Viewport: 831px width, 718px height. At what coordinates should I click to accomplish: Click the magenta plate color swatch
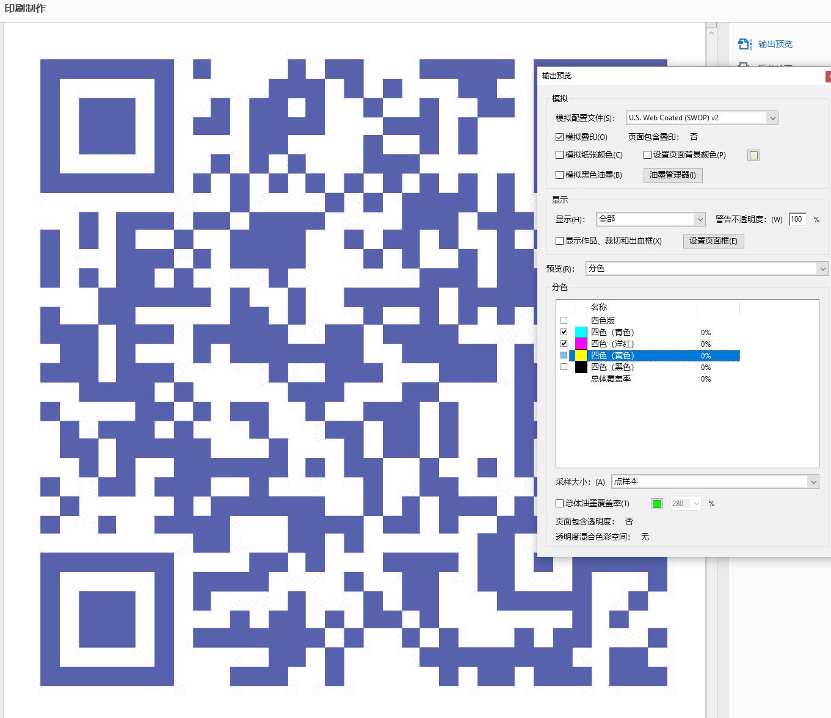[x=581, y=344]
